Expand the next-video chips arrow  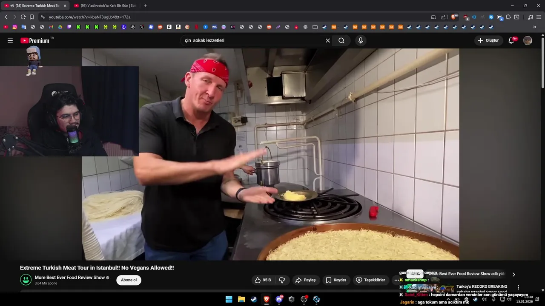(513, 275)
